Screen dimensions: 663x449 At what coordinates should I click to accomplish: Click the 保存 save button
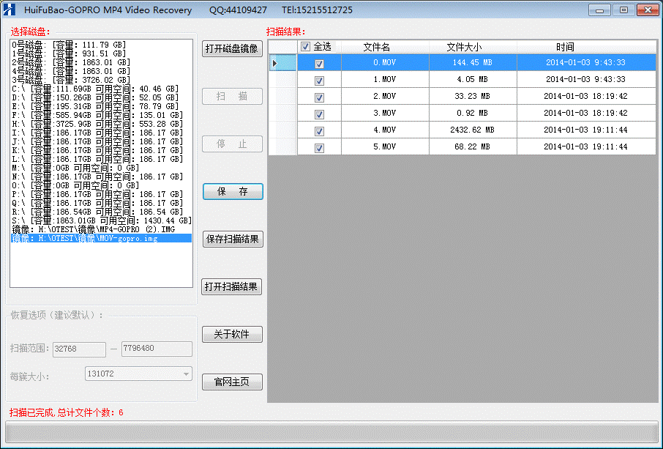233,191
